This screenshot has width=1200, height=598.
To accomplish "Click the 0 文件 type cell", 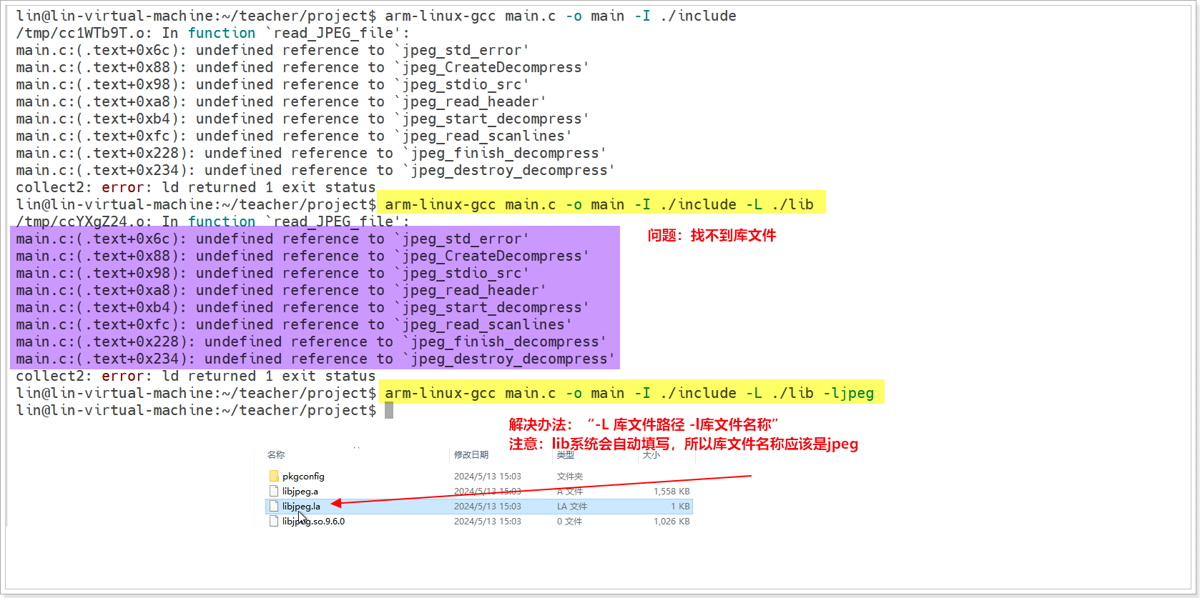I will (x=570, y=521).
